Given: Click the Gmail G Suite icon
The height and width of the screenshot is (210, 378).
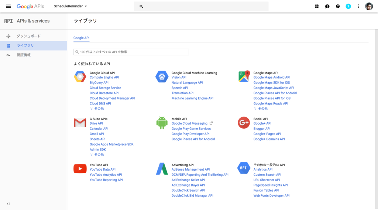Looking at the screenshot, I should tap(80, 123).
